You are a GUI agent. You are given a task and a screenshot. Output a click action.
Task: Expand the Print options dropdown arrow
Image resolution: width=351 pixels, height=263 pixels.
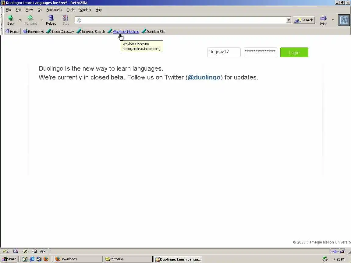(333, 20)
